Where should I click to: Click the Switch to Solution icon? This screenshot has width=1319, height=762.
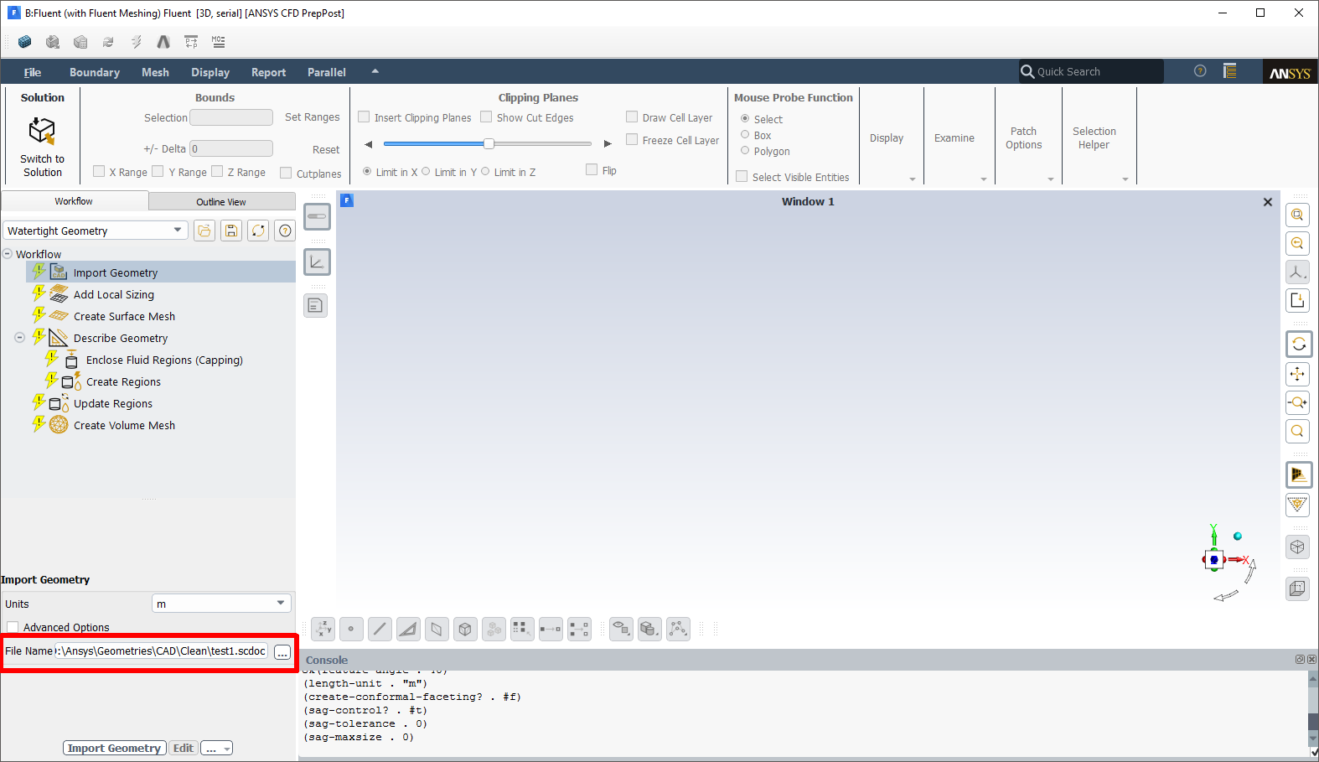42,132
